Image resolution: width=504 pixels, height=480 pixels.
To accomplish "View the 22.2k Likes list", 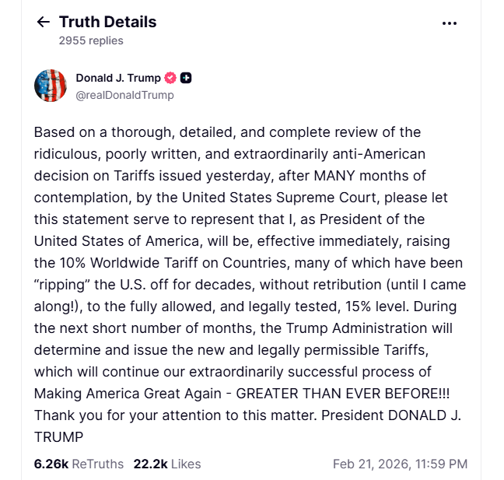I will pyautogui.click(x=167, y=464).
